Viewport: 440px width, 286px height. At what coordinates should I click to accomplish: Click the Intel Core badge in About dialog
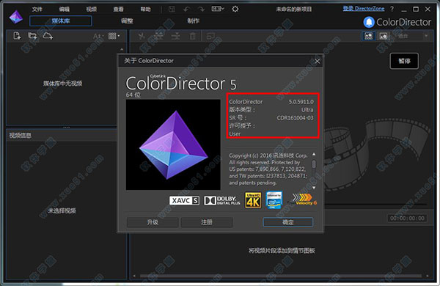click(x=274, y=200)
